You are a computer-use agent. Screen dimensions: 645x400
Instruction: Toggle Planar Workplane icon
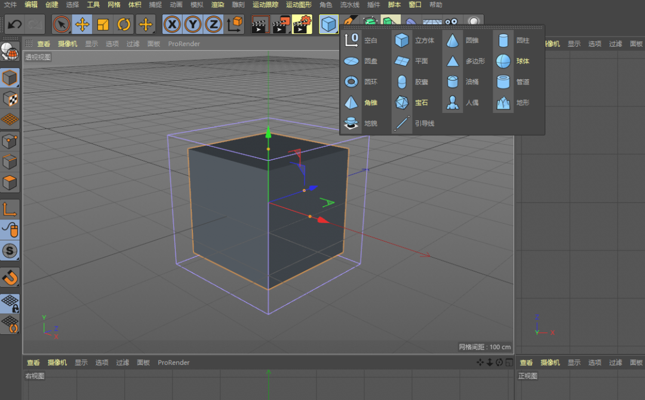pos(10,324)
